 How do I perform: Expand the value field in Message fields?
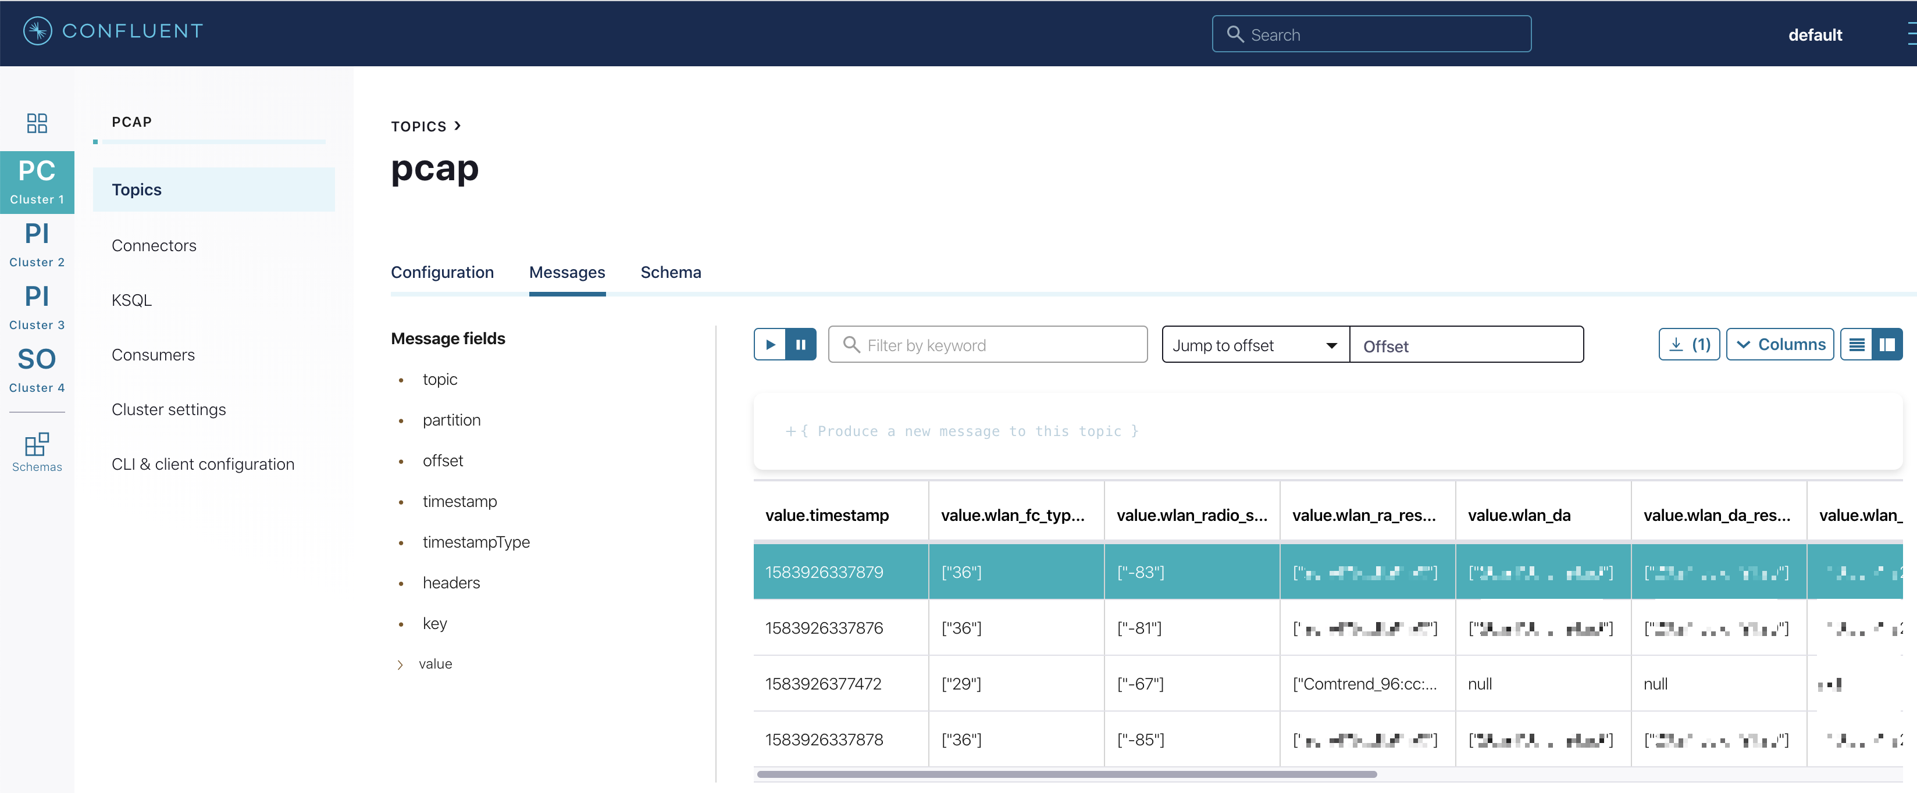[x=401, y=665]
